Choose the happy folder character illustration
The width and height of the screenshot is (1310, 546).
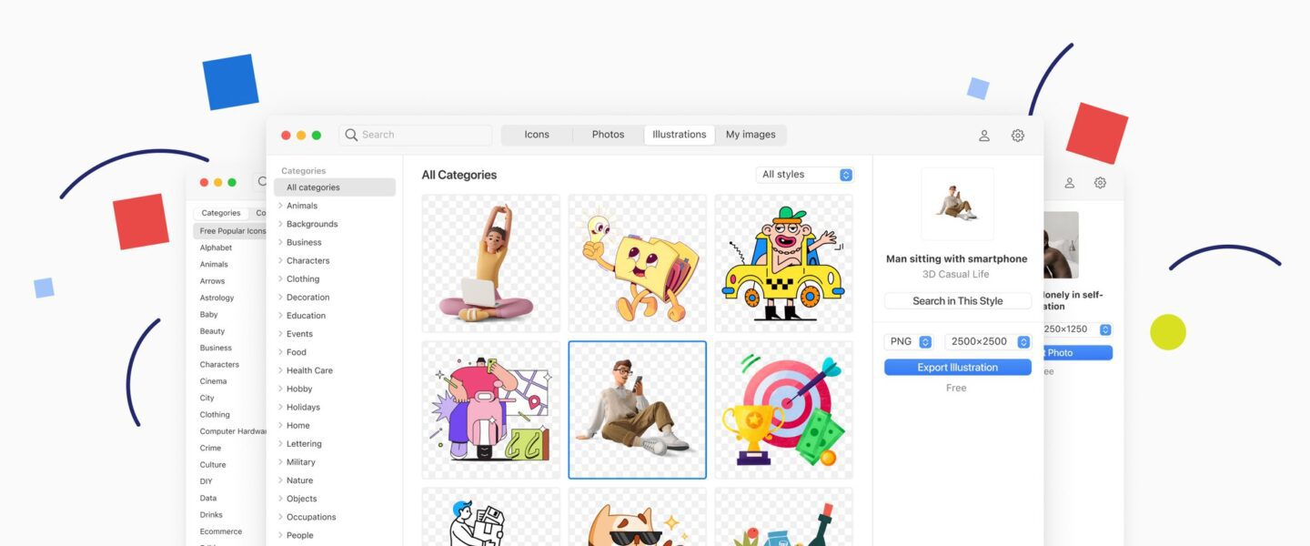pos(637,263)
